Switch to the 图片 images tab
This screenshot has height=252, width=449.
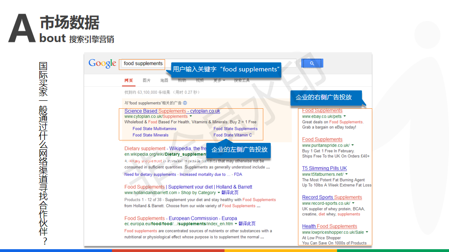point(147,80)
